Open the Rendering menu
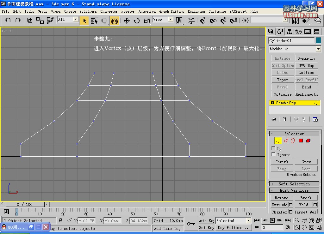The image size is (324, 234). click(196, 12)
